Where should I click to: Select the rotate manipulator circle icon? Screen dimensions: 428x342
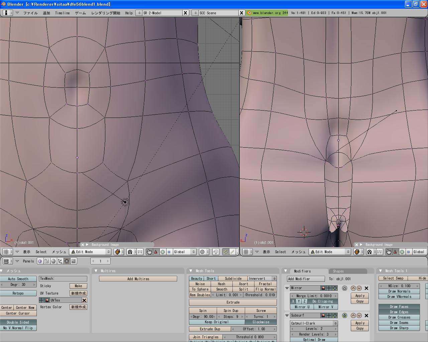(x=163, y=252)
